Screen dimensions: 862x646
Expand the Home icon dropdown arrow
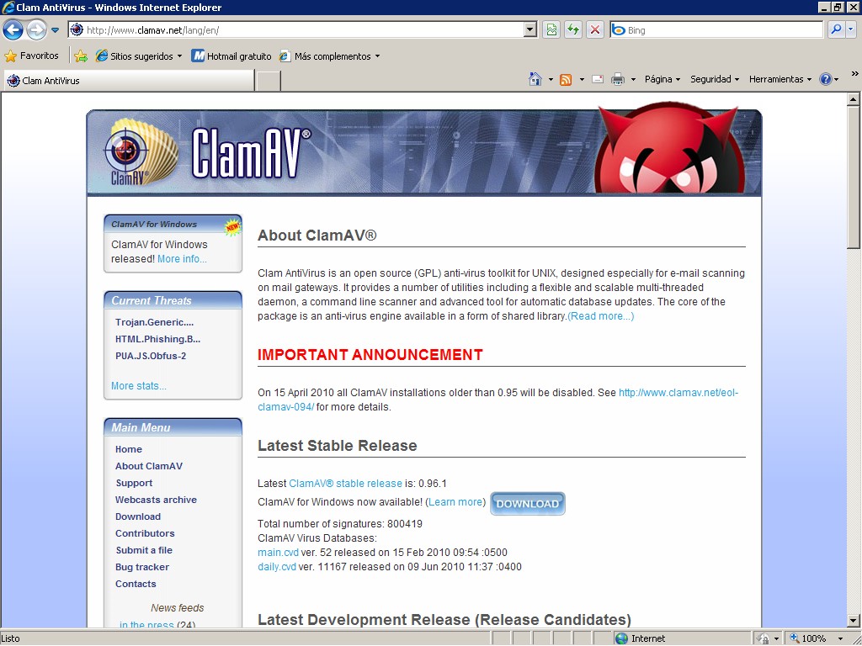[x=551, y=80]
